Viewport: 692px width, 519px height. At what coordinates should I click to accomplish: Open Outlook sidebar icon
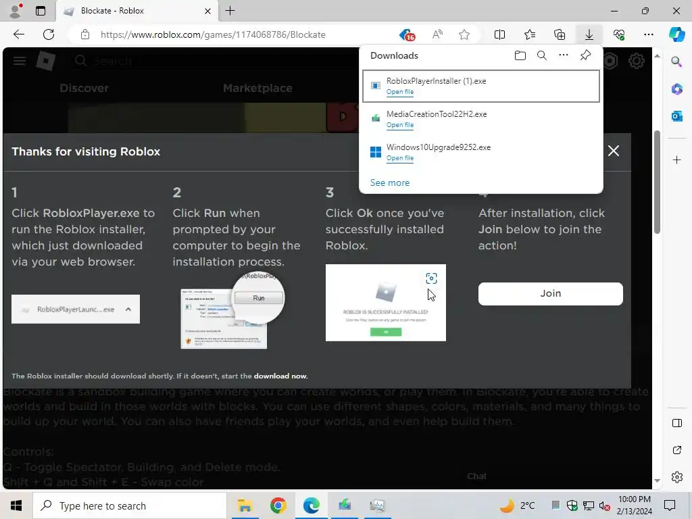[676, 116]
